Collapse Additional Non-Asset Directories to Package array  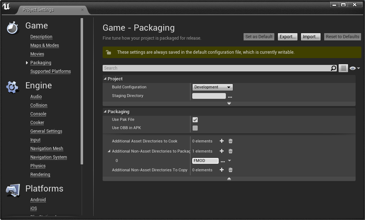pos(109,151)
